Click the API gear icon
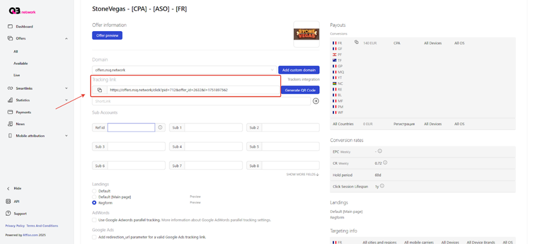This screenshot has height=244, width=533. (9, 201)
